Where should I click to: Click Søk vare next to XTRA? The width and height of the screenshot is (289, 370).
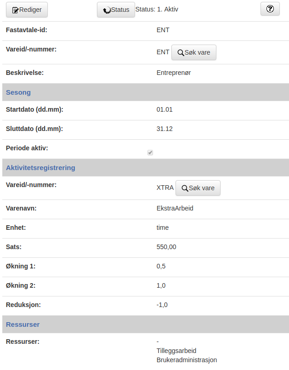(198, 188)
